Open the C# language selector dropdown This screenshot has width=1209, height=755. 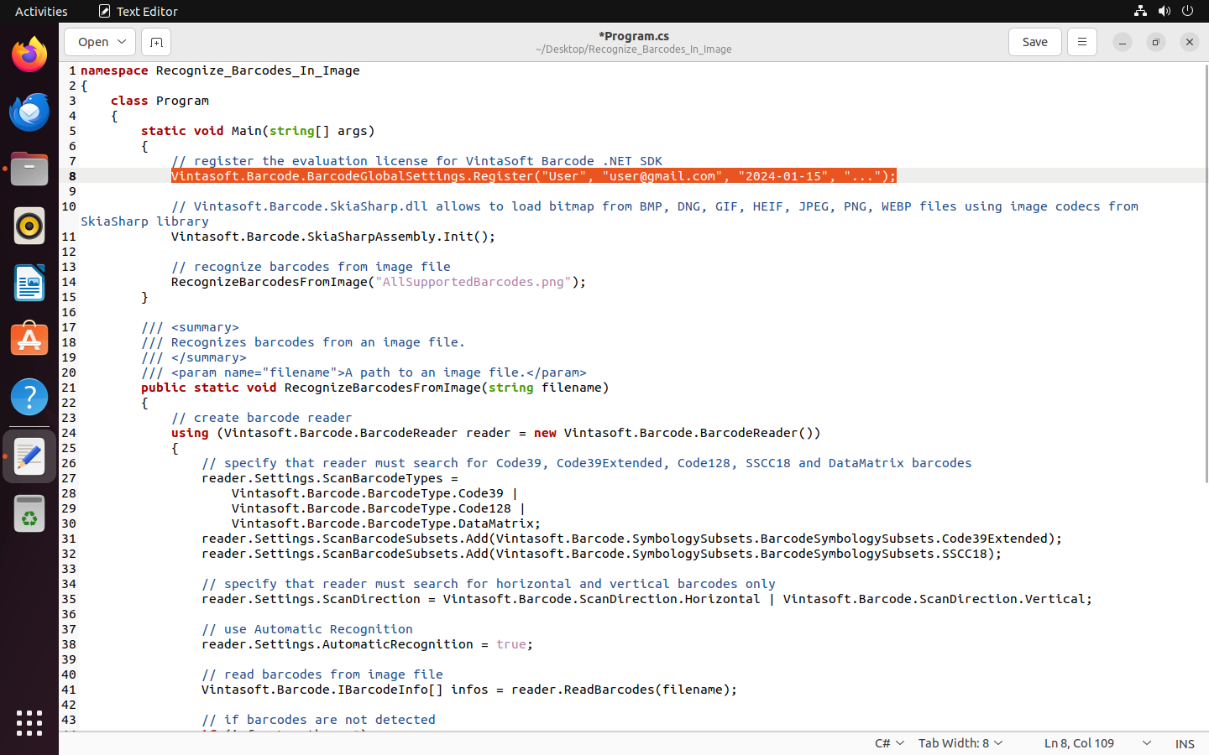[889, 743]
